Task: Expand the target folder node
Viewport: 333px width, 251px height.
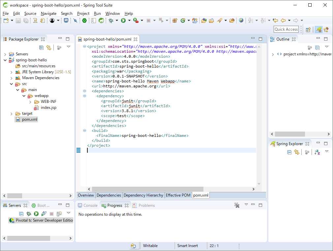Action: pos(12,114)
